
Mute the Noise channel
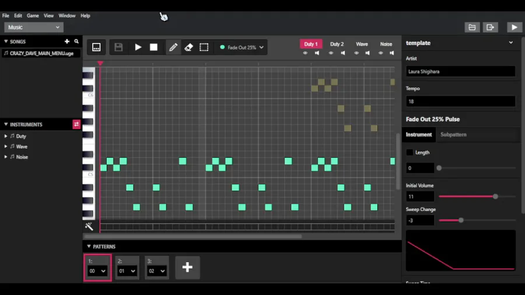(392, 53)
